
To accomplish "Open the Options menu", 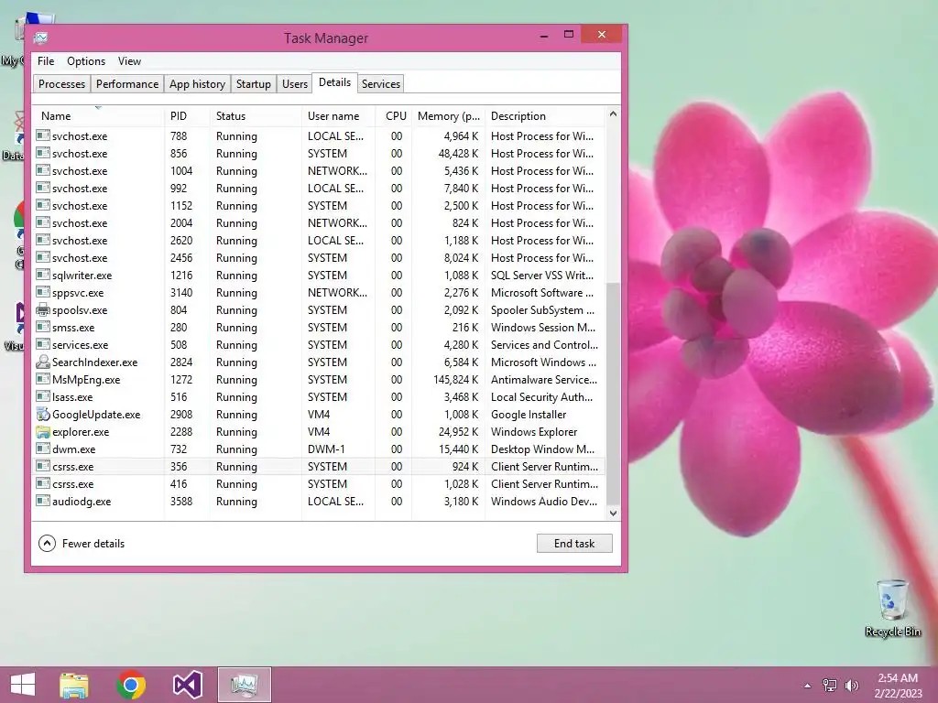I will coord(86,61).
